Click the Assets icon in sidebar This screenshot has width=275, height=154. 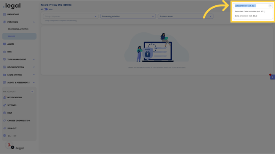(5, 44)
